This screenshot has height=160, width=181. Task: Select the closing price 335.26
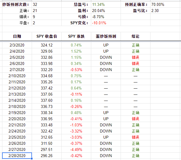click(x=47, y=82)
